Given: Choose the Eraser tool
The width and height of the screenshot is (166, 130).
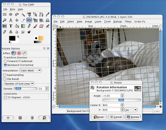Looking at the screenshot, I should tap(41, 26).
